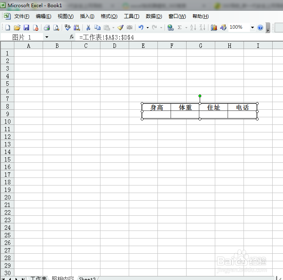Open the 编辑(E) menu
The height and width of the screenshot is (280, 283).
[x=43, y=16]
